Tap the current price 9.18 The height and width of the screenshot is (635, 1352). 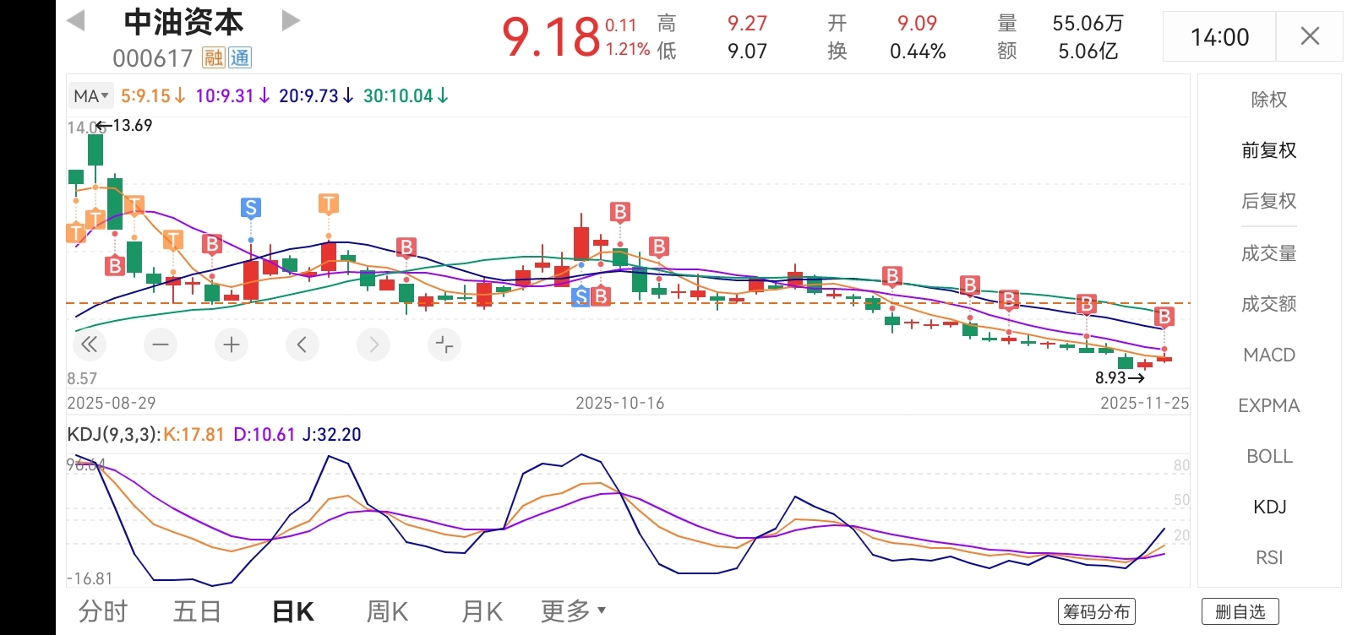pos(550,37)
